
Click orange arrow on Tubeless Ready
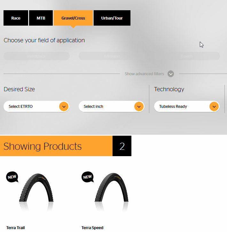[x=214, y=107]
